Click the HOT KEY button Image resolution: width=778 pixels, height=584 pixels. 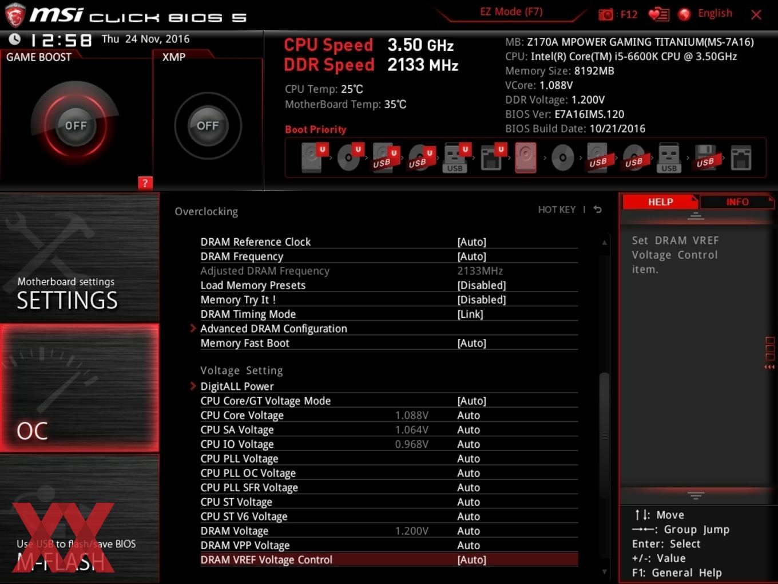click(557, 210)
